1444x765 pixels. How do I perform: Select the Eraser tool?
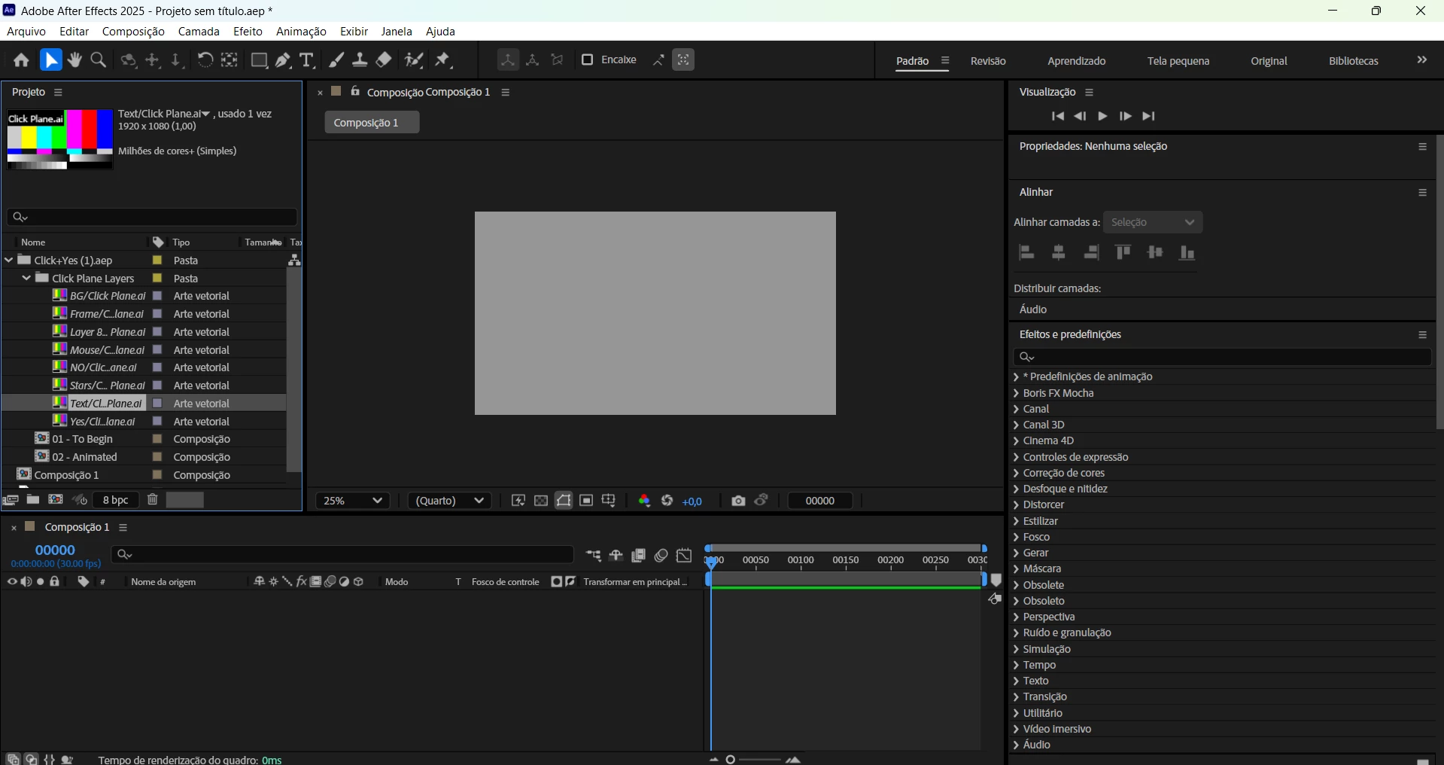[x=385, y=60]
